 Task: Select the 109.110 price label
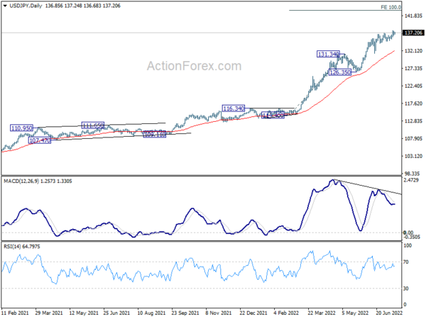point(154,134)
